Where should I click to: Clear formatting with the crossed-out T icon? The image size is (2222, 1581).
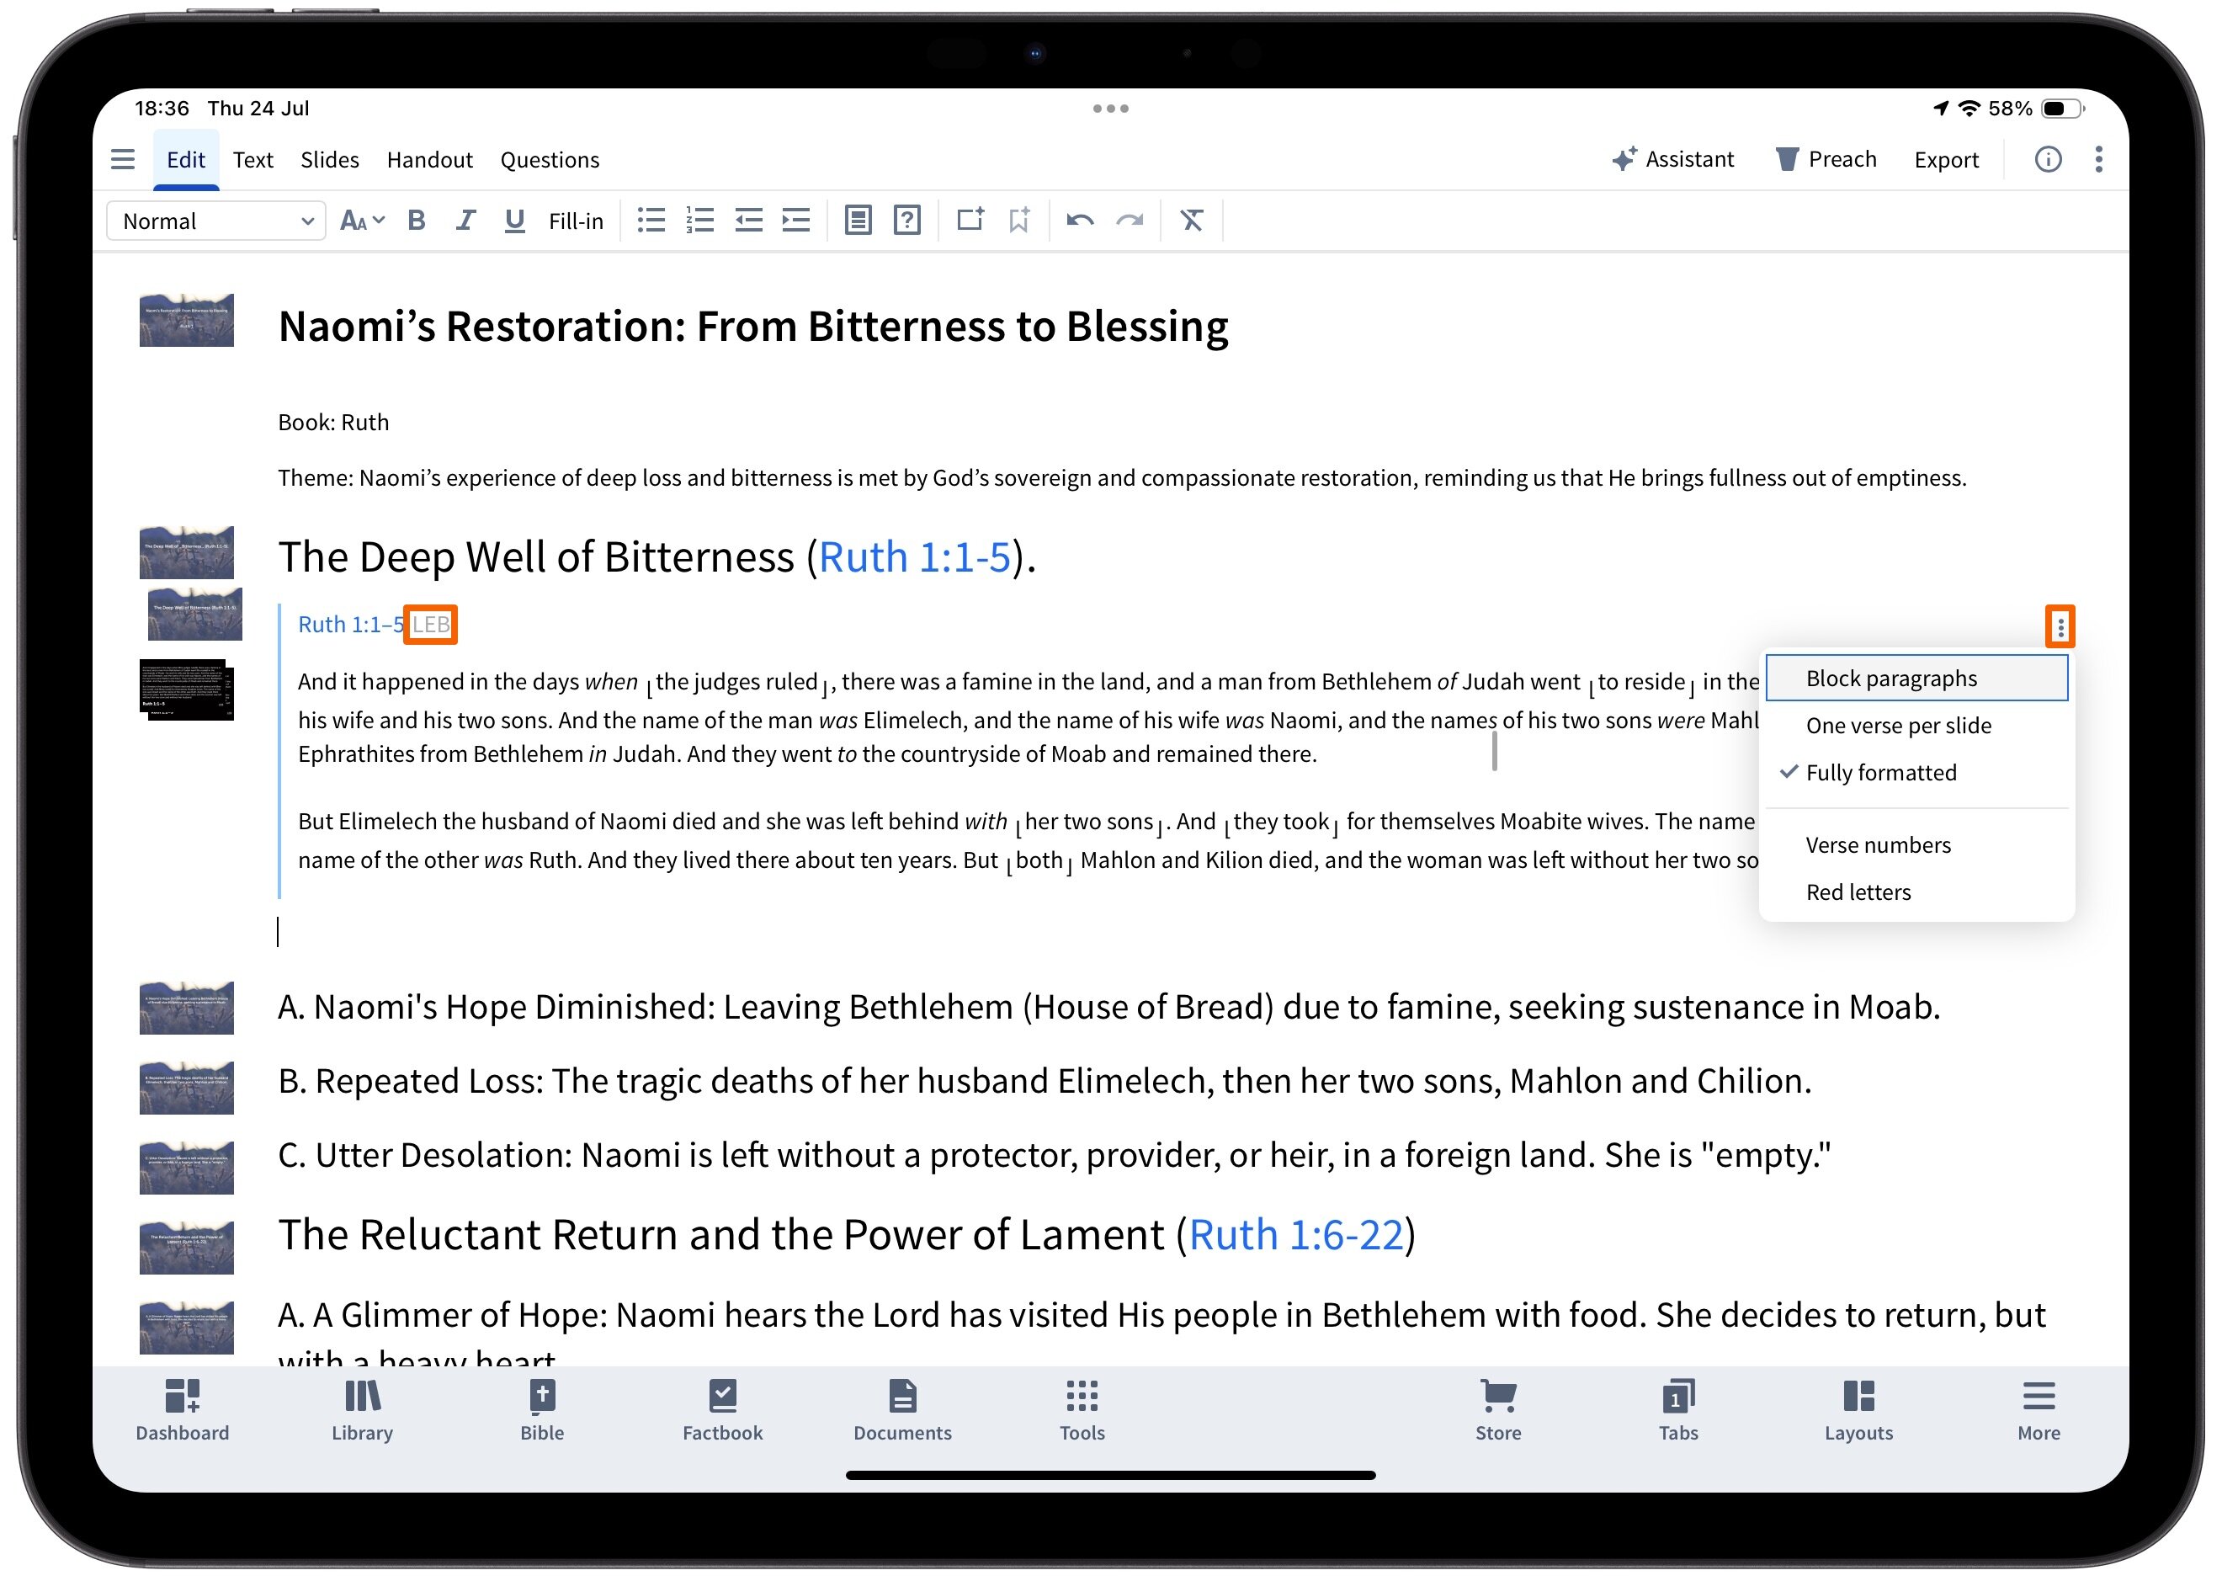click(1191, 221)
